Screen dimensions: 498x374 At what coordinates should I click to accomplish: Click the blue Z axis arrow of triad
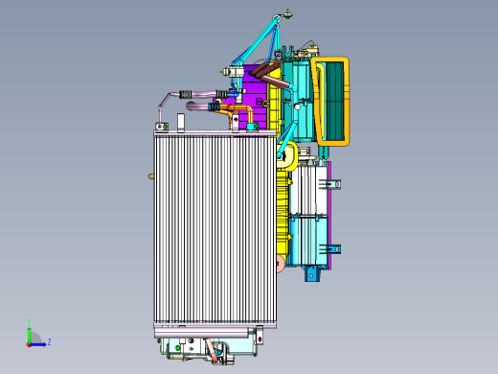[x=38, y=344]
